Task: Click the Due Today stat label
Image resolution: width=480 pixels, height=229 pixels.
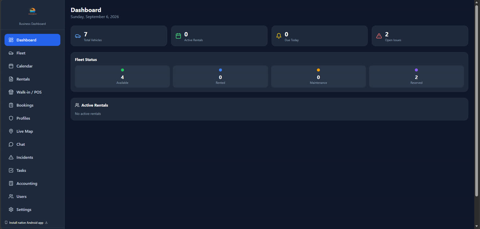Action: click(x=292, y=40)
